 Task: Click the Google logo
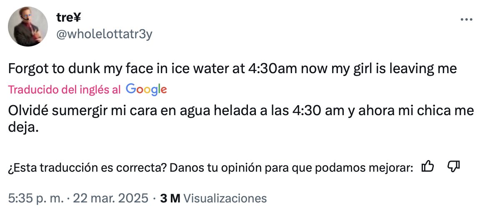(146, 89)
